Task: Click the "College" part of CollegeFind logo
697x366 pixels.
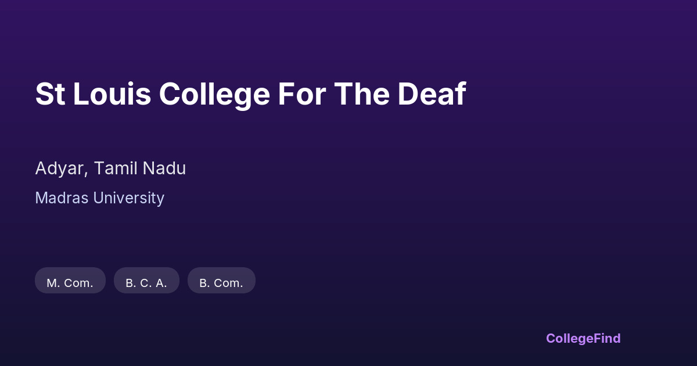Action: tap(569, 338)
